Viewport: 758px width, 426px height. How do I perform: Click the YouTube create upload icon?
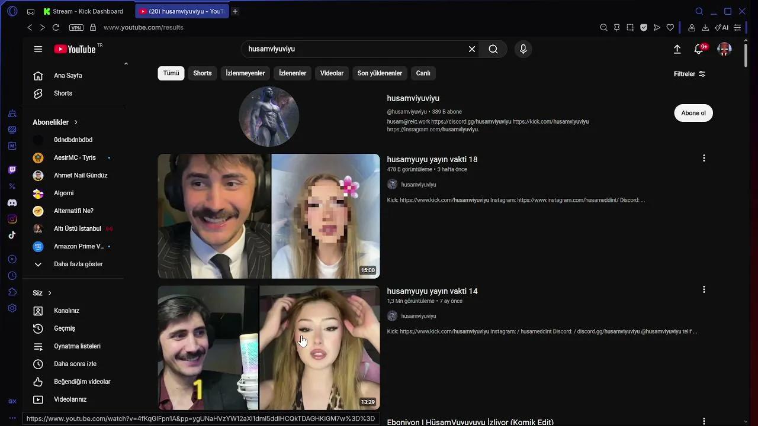(677, 49)
